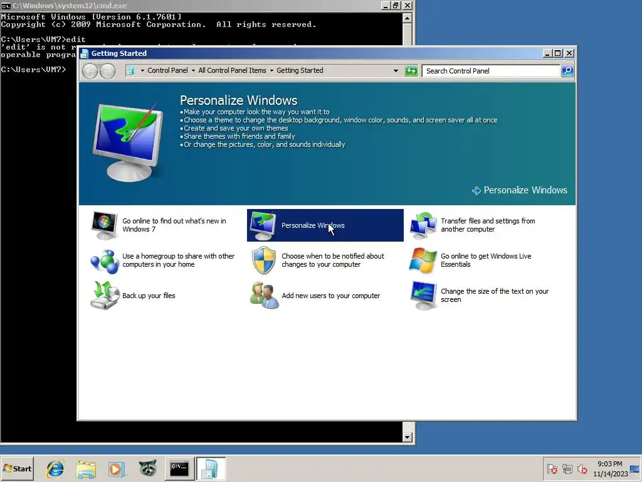642x482 pixels.
Task: Click the address bar Control Panel folder icon
Action: tap(130, 70)
